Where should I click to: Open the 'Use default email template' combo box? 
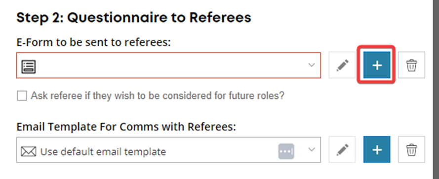click(168, 149)
